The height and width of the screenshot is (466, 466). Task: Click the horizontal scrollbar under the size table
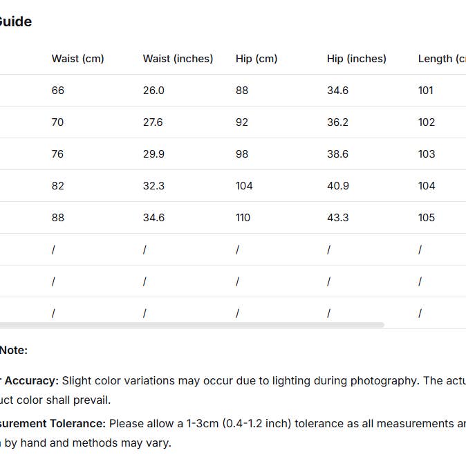(x=192, y=324)
